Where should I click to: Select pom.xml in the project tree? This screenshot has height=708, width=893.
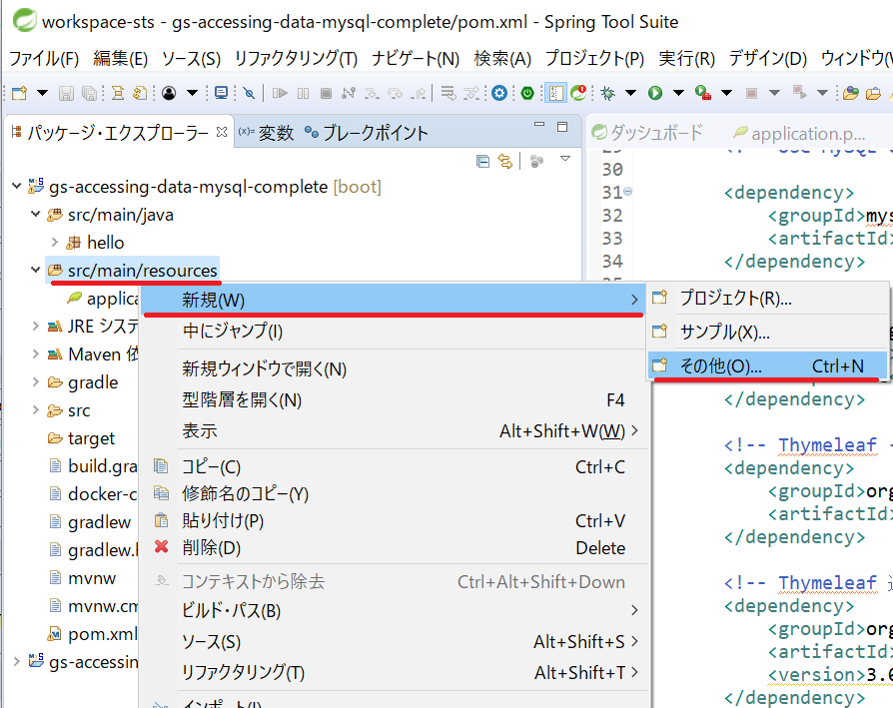point(102,634)
